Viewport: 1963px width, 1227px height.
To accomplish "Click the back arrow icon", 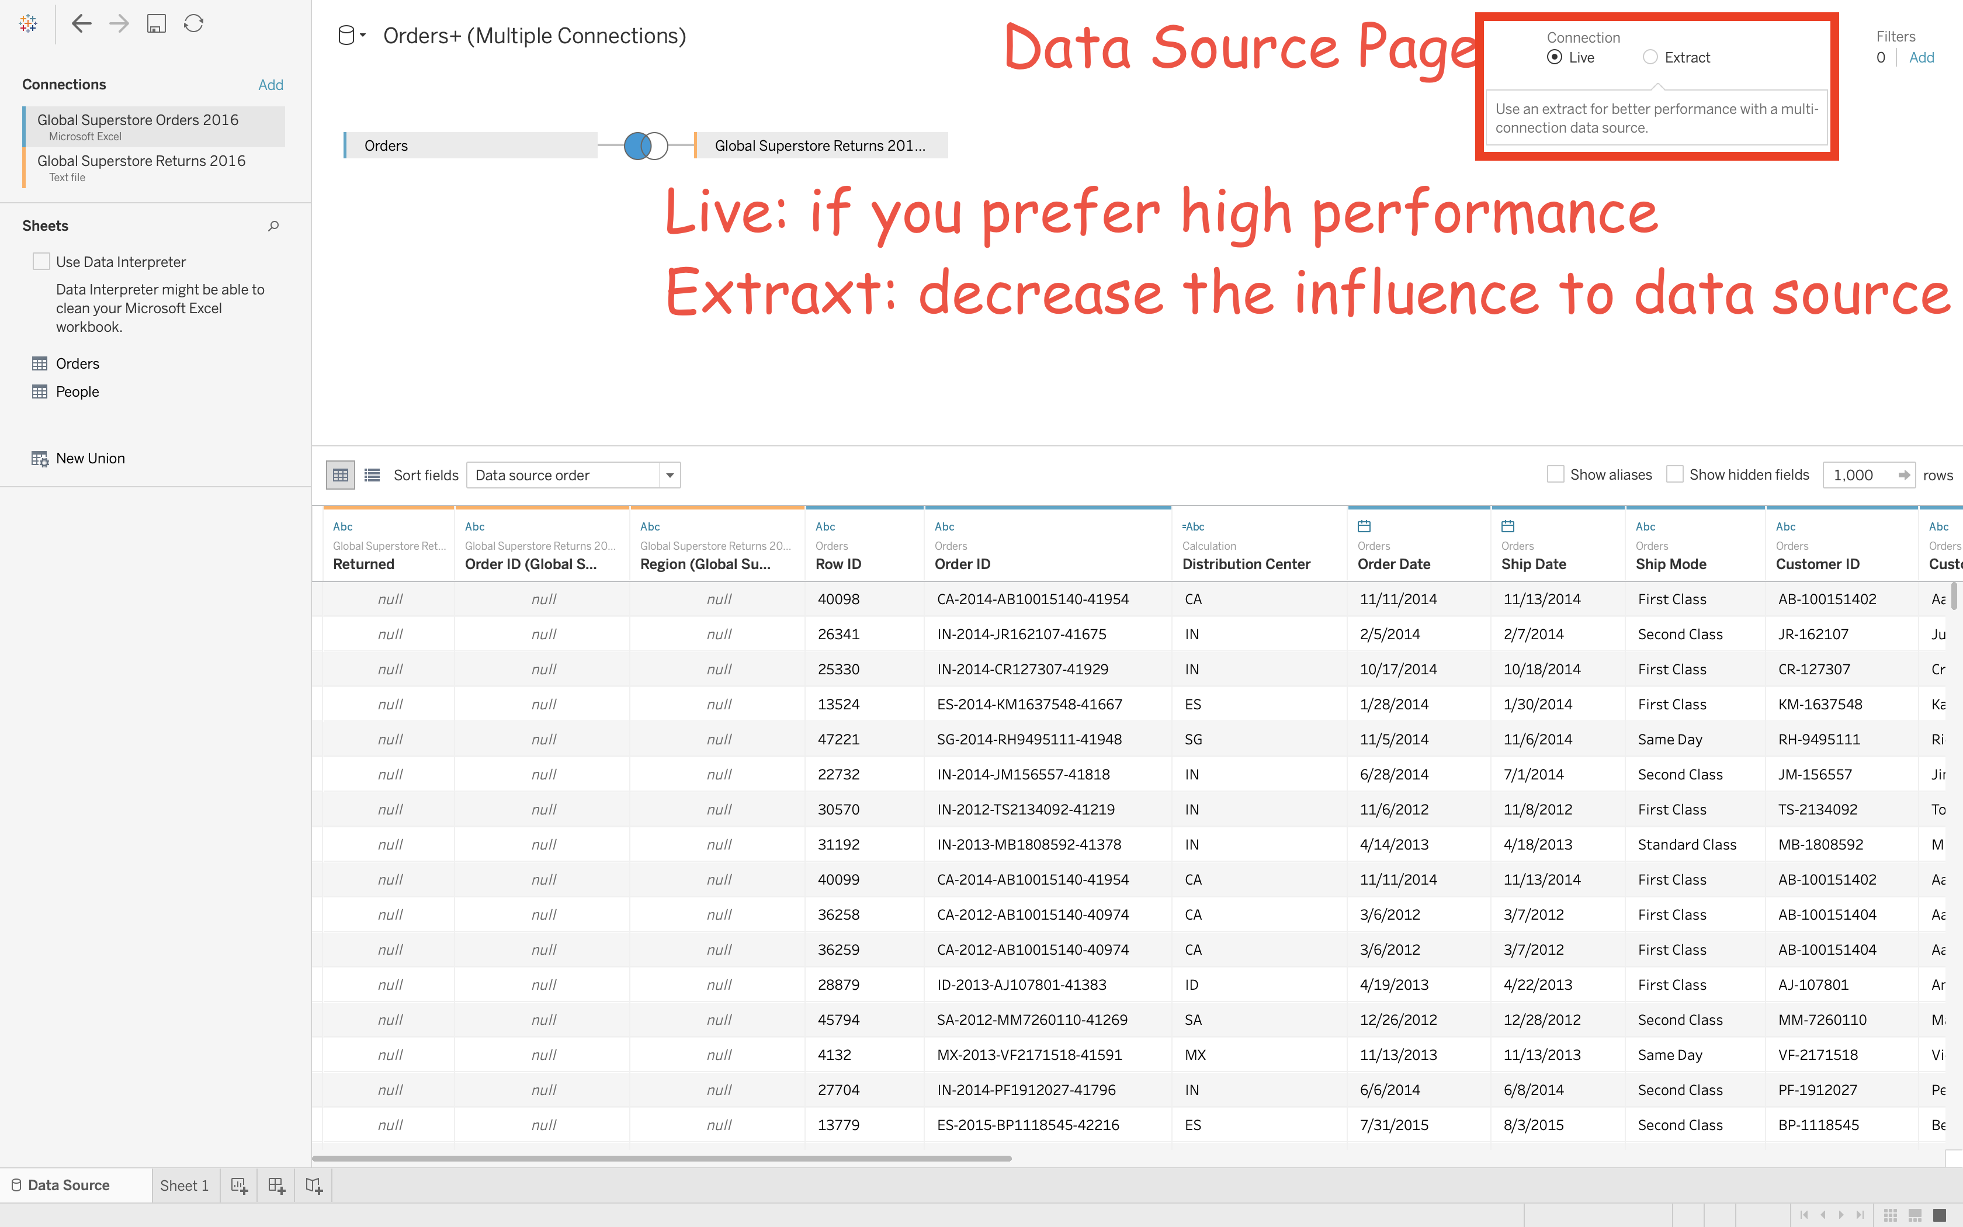I will tap(81, 23).
